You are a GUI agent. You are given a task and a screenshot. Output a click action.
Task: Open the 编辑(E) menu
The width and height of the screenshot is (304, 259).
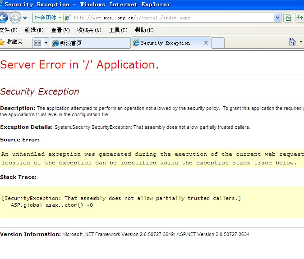[x=34, y=30]
